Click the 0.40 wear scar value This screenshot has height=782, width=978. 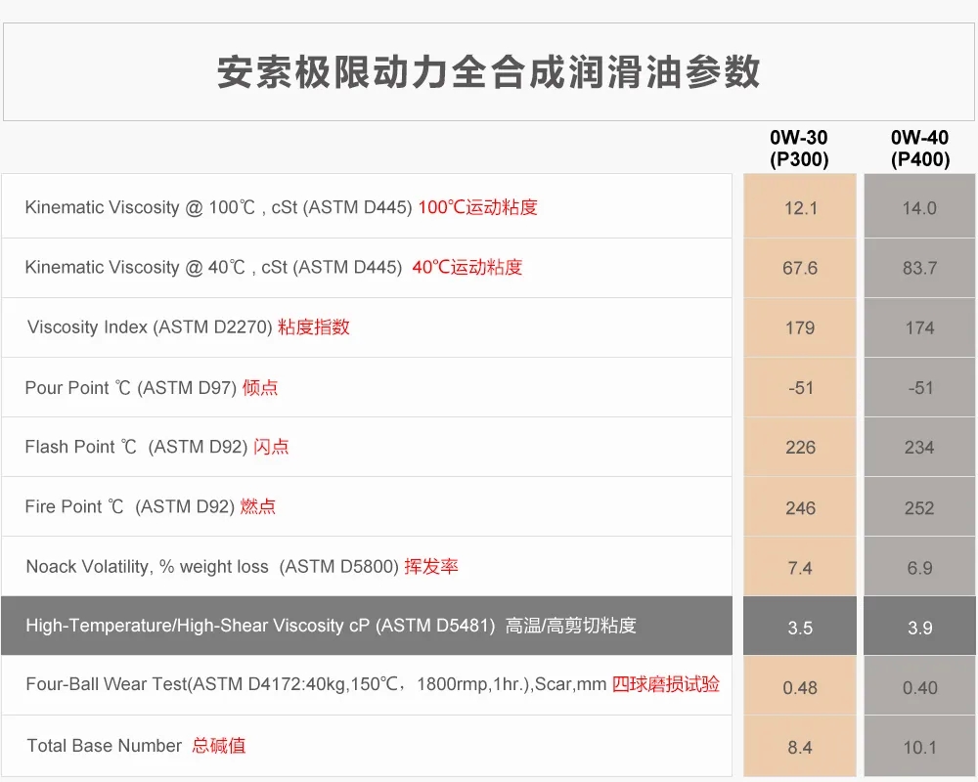(x=920, y=688)
